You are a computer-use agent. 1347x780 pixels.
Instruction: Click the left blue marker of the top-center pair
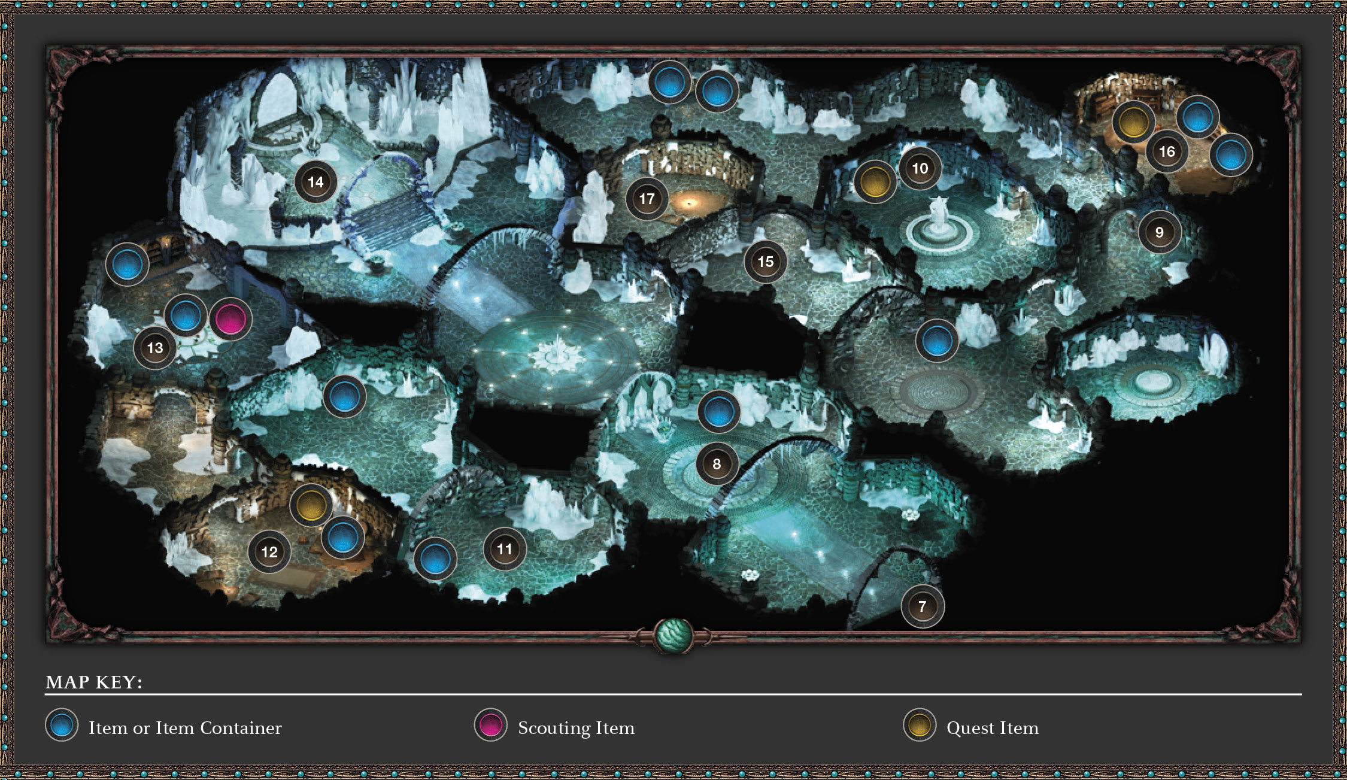tap(670, 83)
